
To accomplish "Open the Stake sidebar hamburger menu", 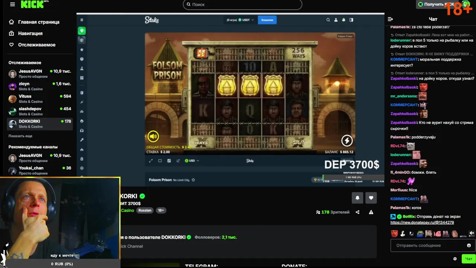I will (x=82, y=20).
